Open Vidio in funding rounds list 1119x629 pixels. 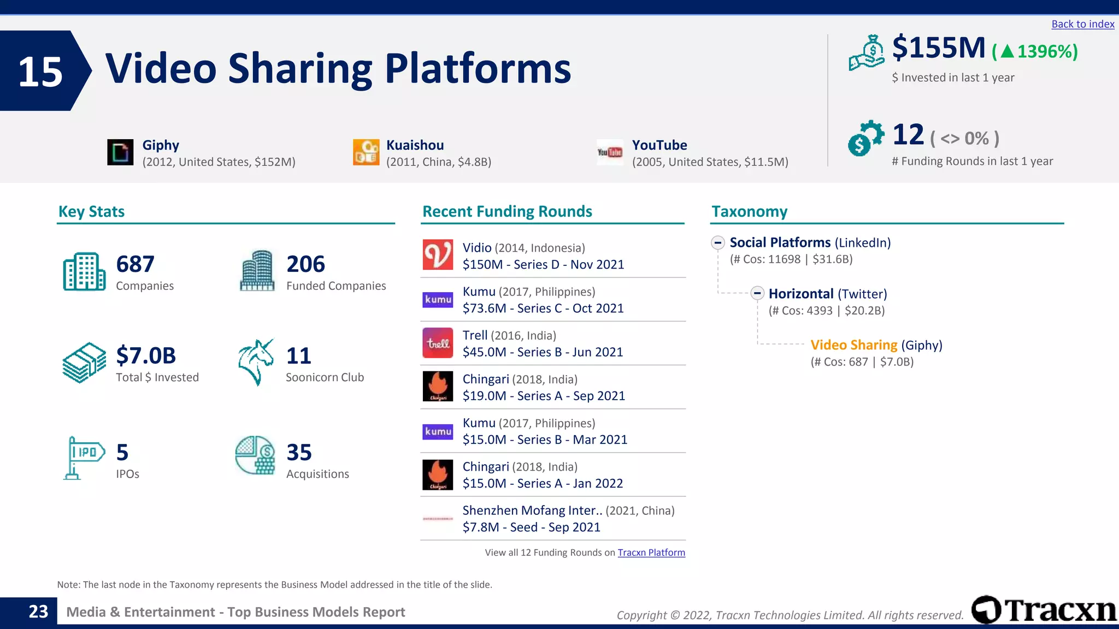click(x=477, y=248)
